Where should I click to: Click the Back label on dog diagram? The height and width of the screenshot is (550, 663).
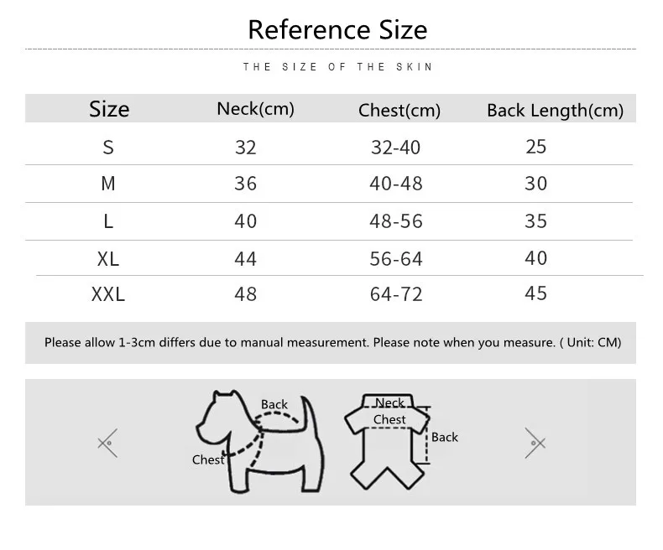click(274, 404)
